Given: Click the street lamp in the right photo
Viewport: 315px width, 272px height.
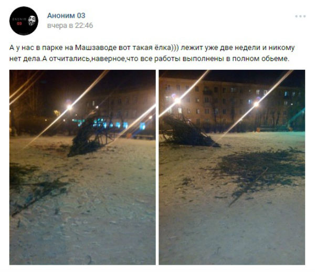Looking at the screenshot, I should 256,104.
